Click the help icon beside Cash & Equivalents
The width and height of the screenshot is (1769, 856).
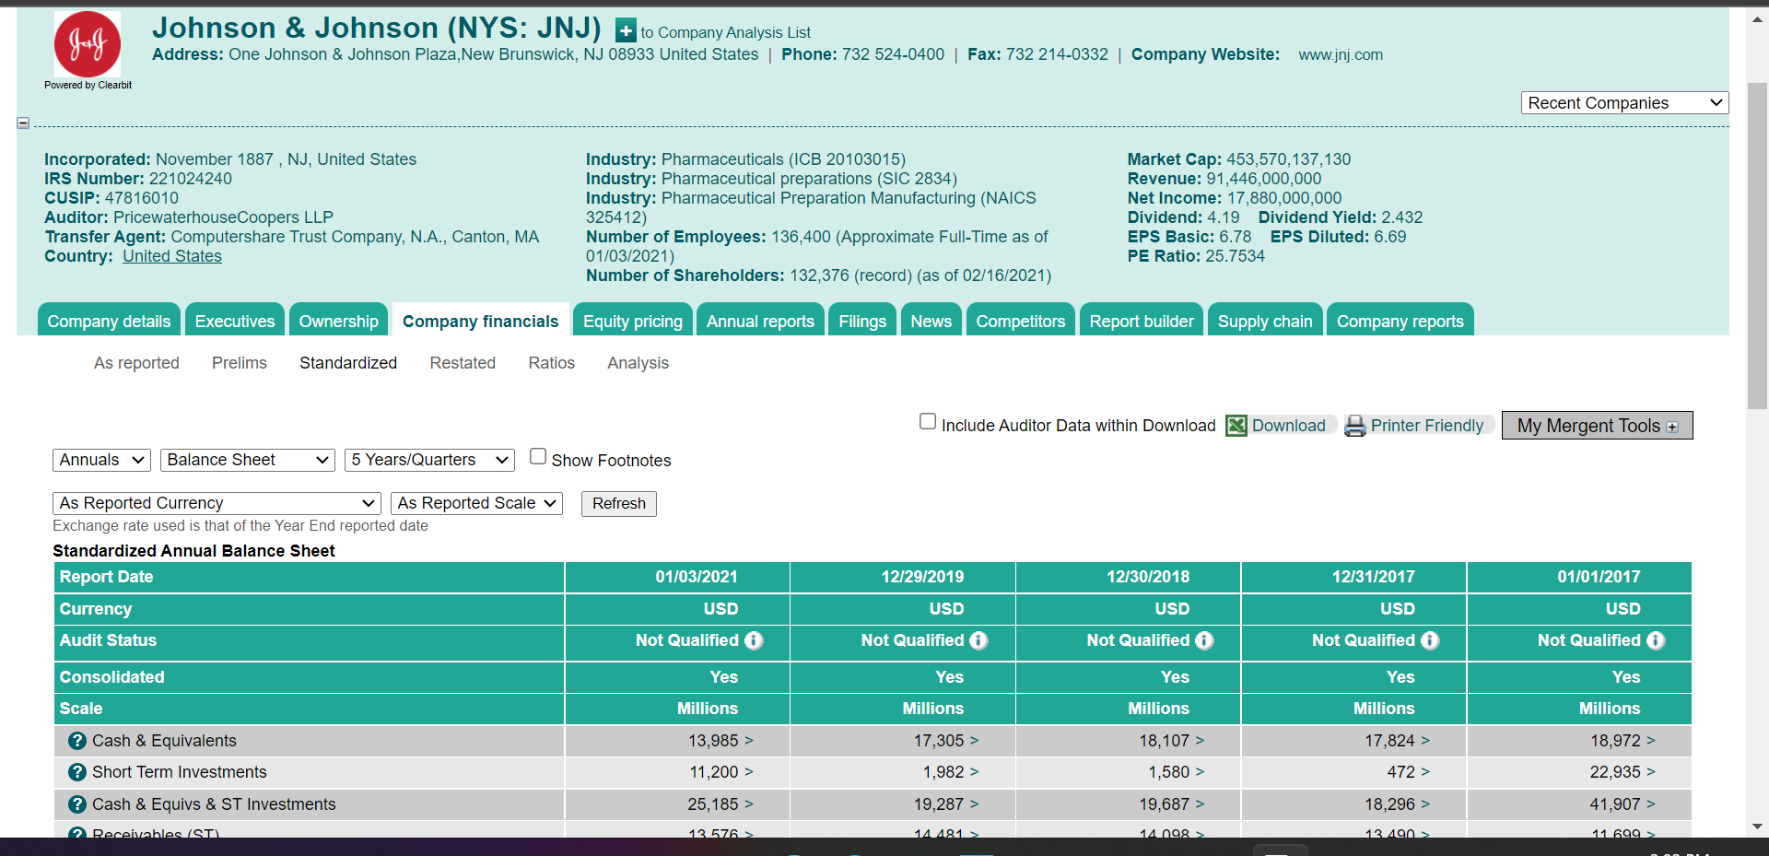click(x=76, y=740)
